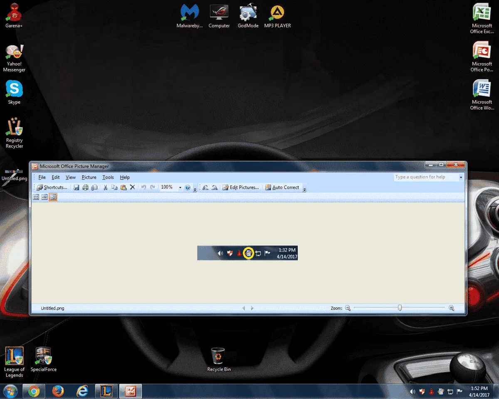Image resolution: width=499 pixels, height=399 pixels.
Task: Click the Paste clipboard icon
Action: click(x=123, y=187)
